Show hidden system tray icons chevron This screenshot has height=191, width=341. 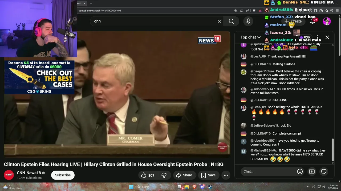point(308,187)
